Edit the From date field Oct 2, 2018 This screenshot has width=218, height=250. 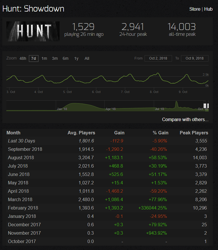pos(158,58)
